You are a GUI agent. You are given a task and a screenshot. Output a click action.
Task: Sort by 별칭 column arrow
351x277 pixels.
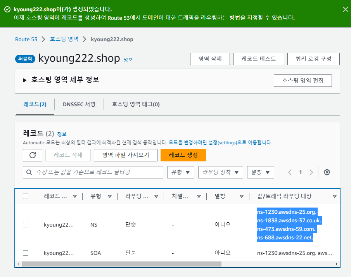[x=242, y=196]
